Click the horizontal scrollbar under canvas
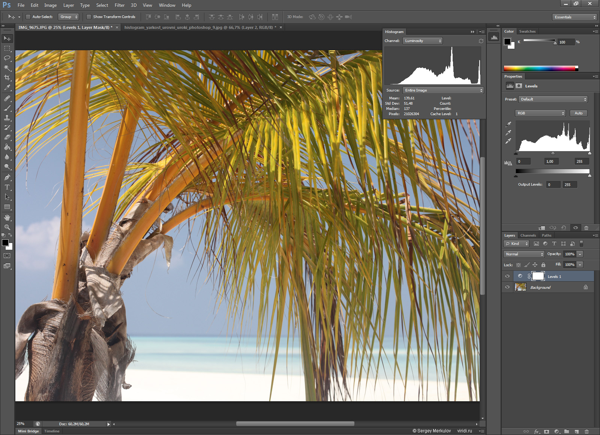 point(295,424)
